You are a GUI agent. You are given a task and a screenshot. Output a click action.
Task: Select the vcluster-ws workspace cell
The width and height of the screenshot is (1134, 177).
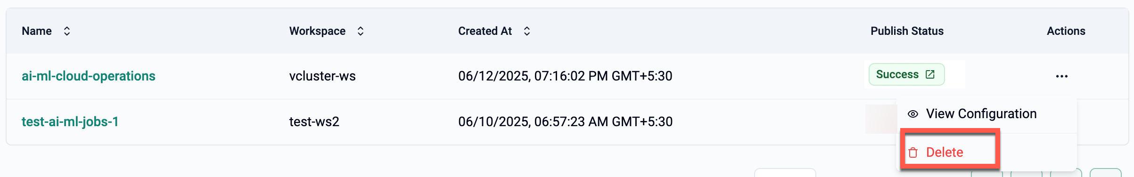pyautogui.click(x=322, y=76)
